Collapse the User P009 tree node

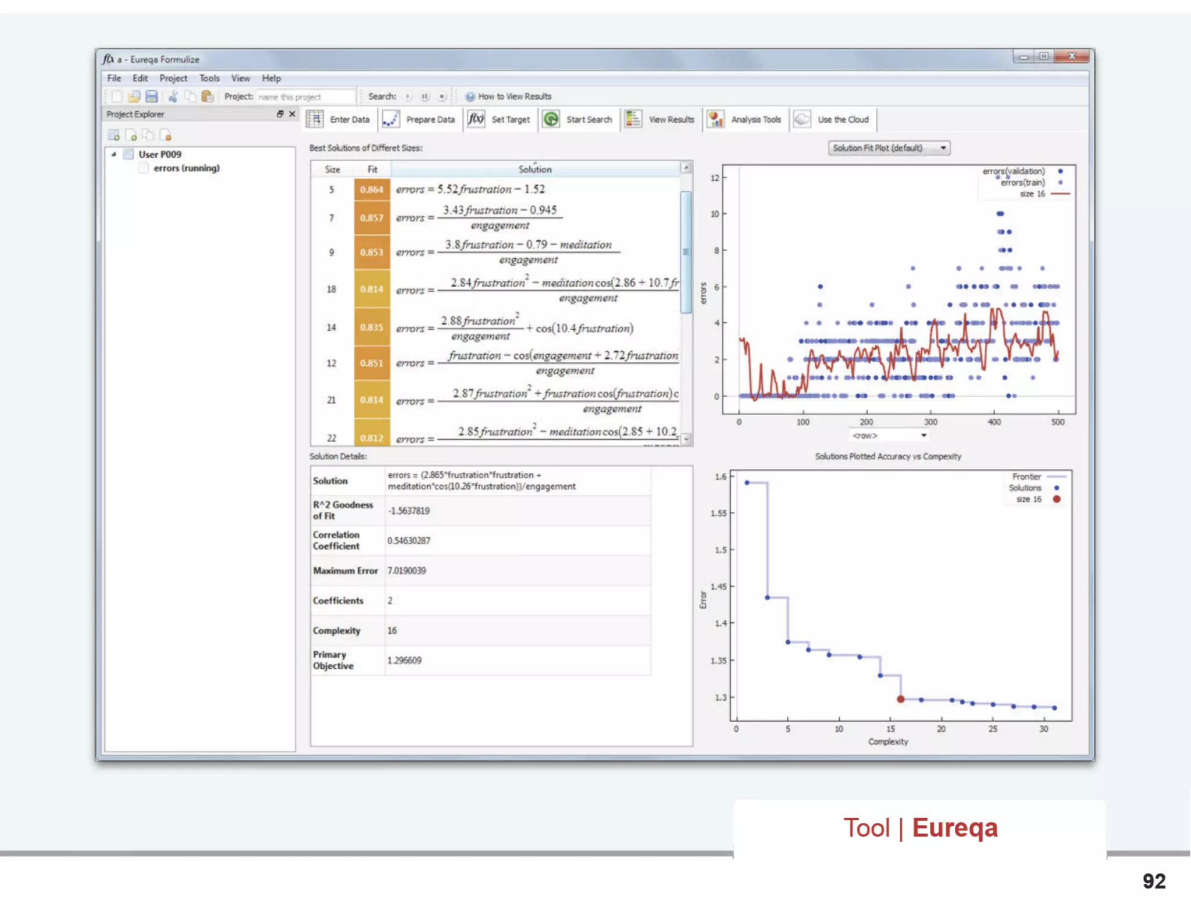click(113, 155)
